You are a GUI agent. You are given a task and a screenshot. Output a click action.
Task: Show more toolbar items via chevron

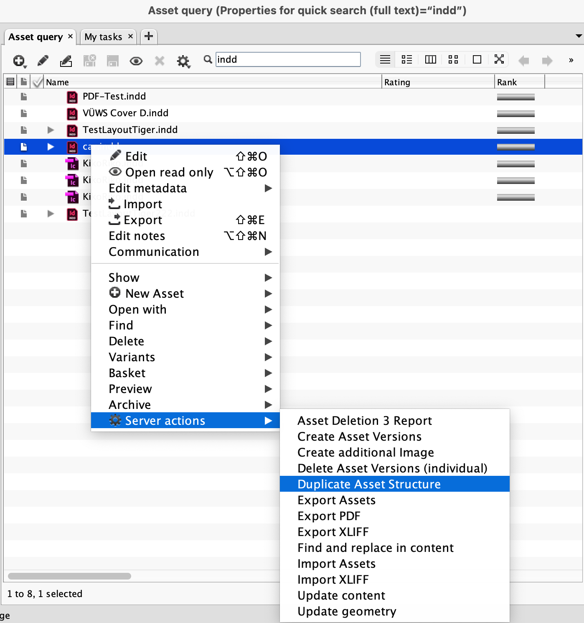571,60
